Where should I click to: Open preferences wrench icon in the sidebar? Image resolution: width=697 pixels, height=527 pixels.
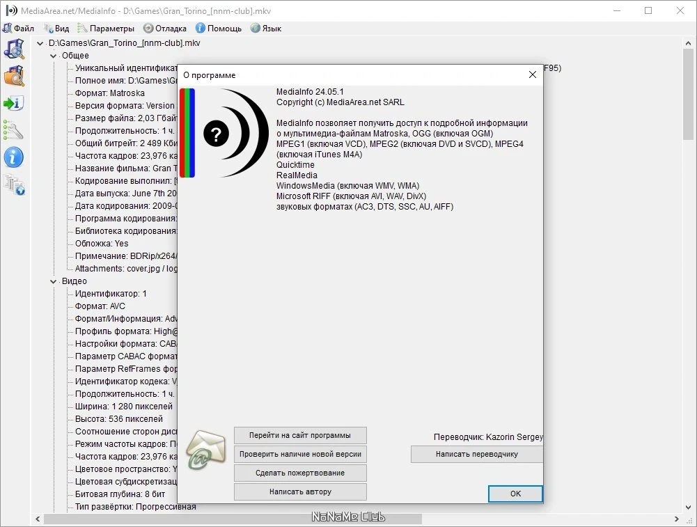click(13, 130)
